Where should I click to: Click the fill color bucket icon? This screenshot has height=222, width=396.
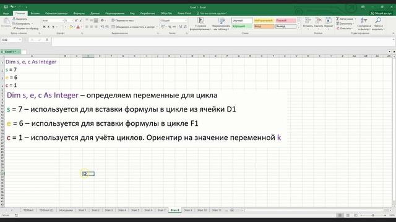[x=71, y=27]
